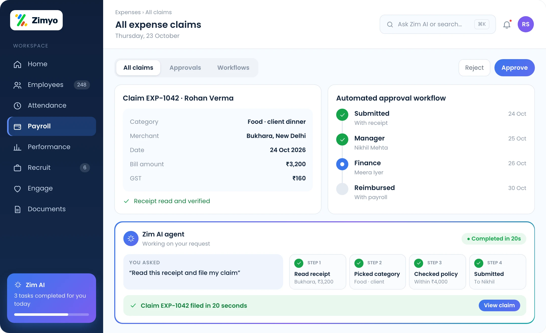Click the search magnifier icon
This screenshot has width=546, height=333.
390,24
